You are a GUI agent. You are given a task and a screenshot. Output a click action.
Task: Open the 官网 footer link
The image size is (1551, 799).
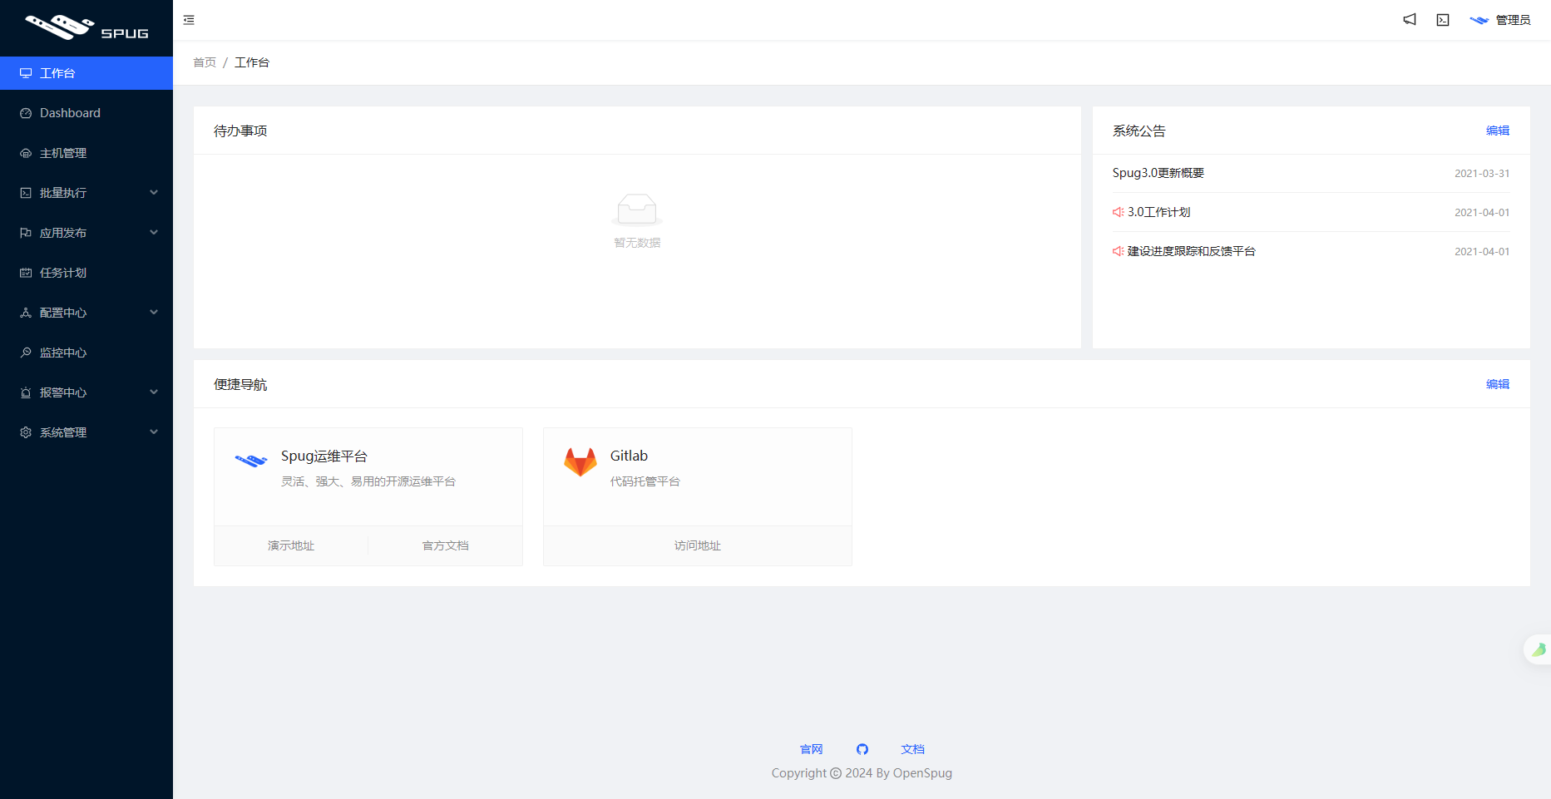[x=811, y=749]
